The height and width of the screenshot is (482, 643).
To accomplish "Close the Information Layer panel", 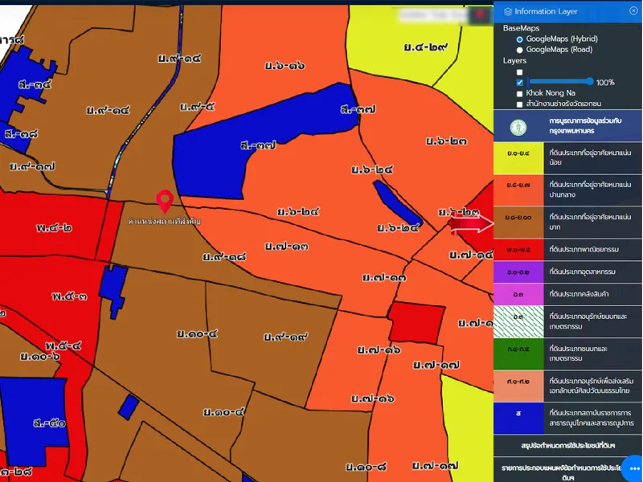I will [633, 11].
